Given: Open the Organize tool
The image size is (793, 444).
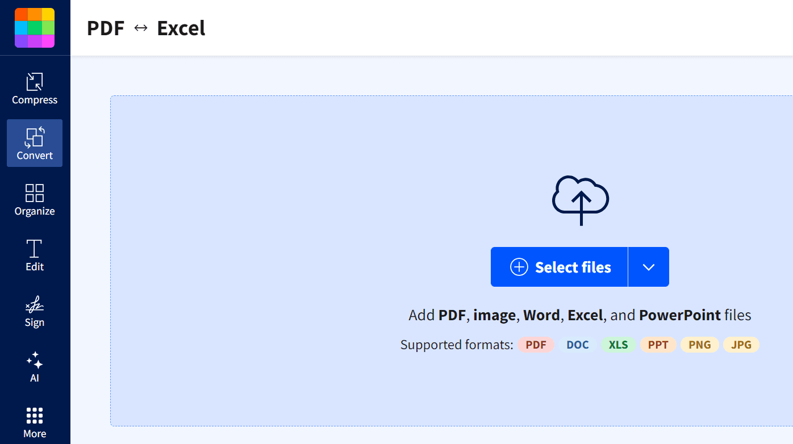Looking at the screenshot, I should (x=35, y=200).
